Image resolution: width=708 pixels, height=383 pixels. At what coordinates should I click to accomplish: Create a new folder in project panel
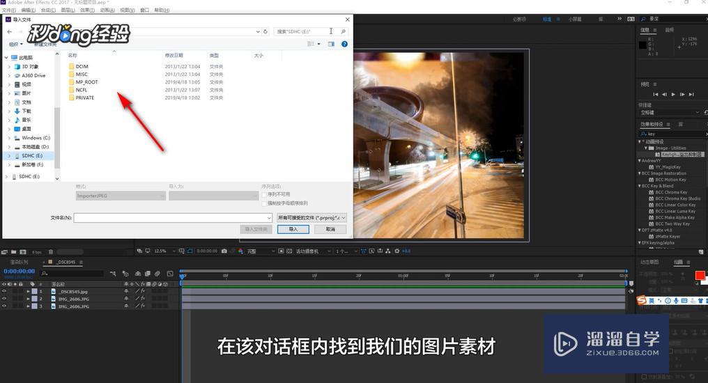(x=13, y=251)
